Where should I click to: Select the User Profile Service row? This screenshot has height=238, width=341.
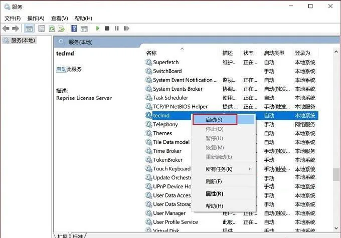coord(231,222)
